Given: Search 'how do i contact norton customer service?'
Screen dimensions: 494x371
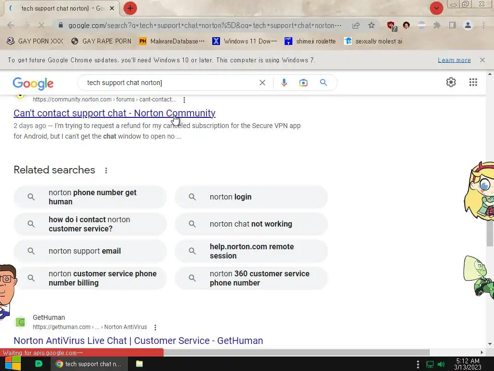Looking at the screenshot, I should (90, 224).
